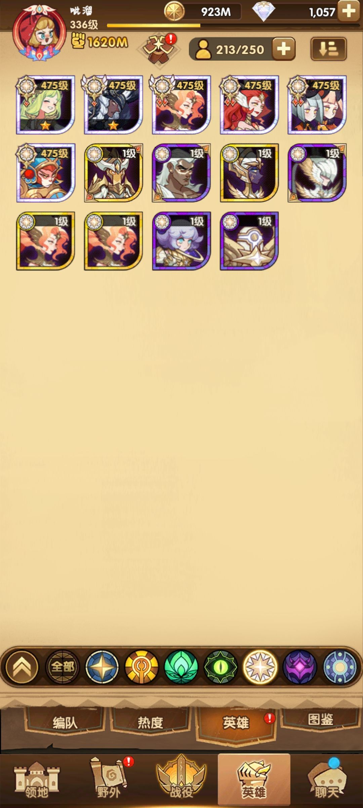Open 野外 scroll map in bottom navigation
This screenshot has width=363, height=808.
coord(109,780)
